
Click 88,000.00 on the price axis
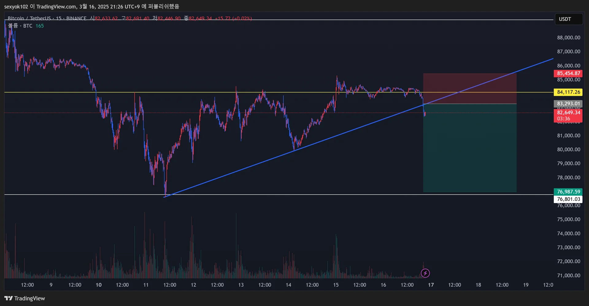click(568, 37)
